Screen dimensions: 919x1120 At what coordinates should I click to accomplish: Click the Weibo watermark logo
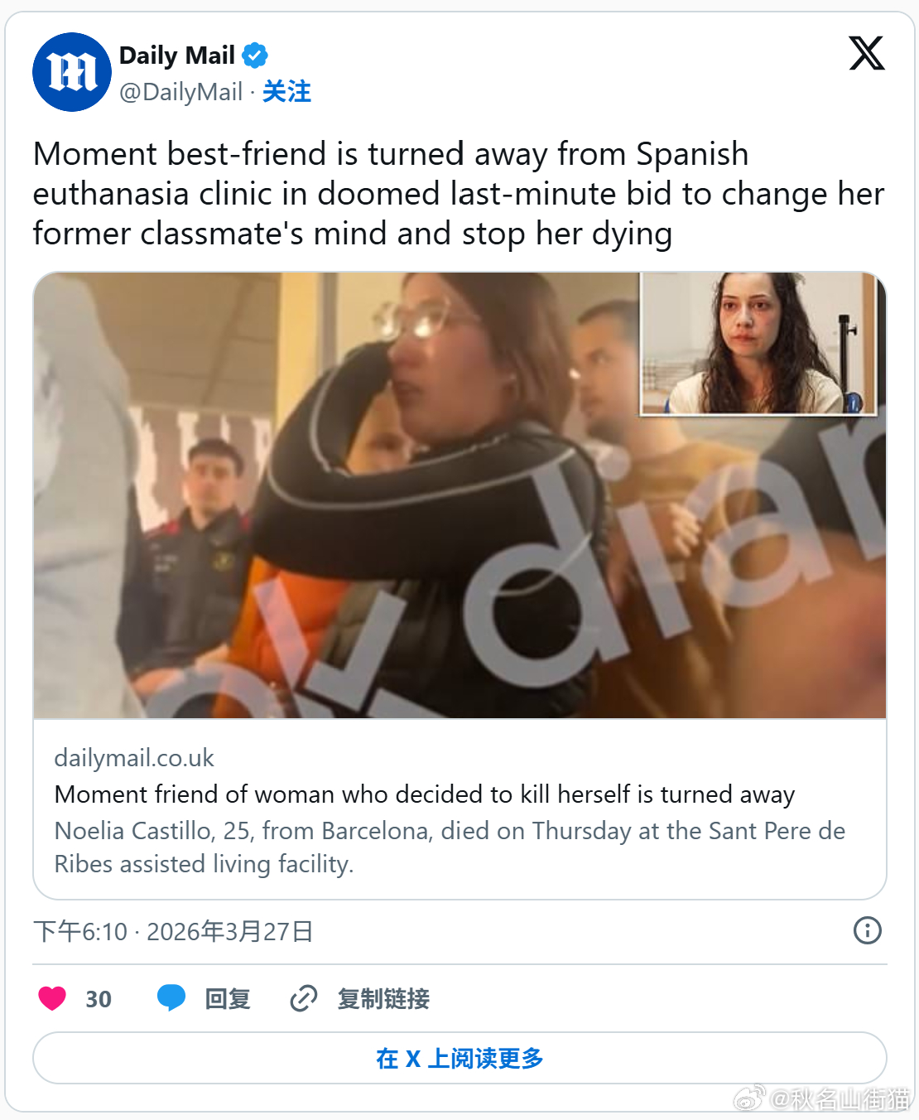pyautogui.click(x=749, y=1098)
